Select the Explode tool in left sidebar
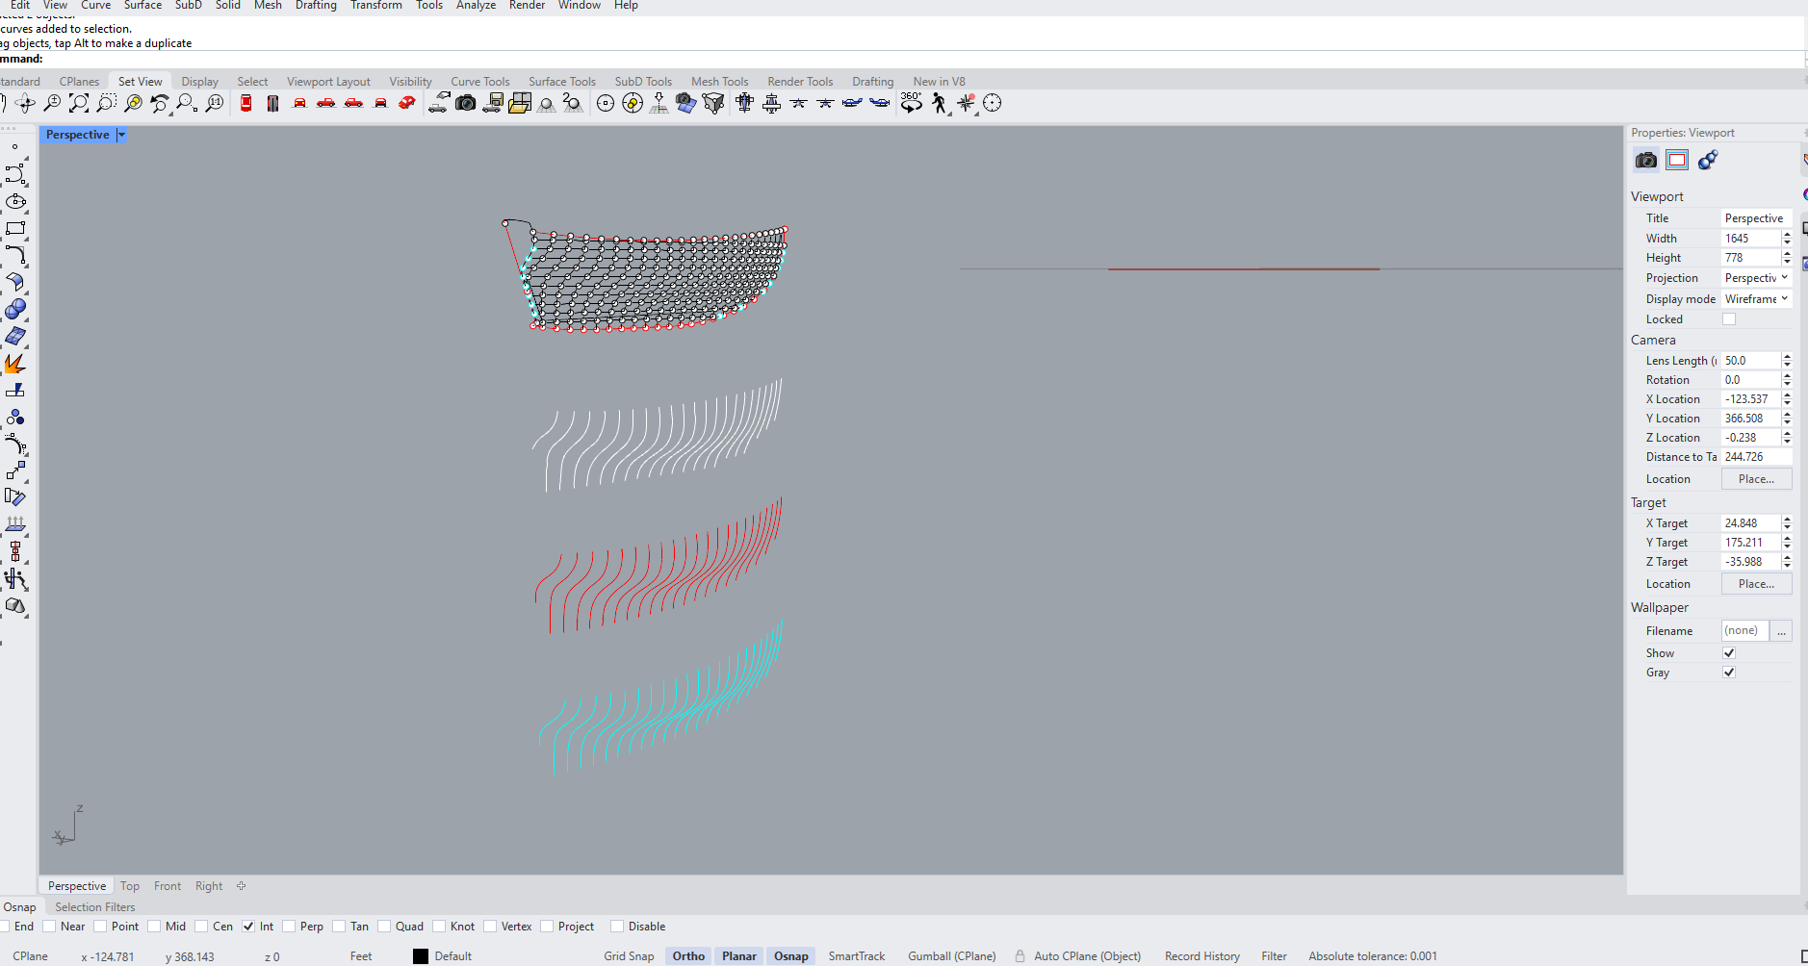 pos(14,364)
